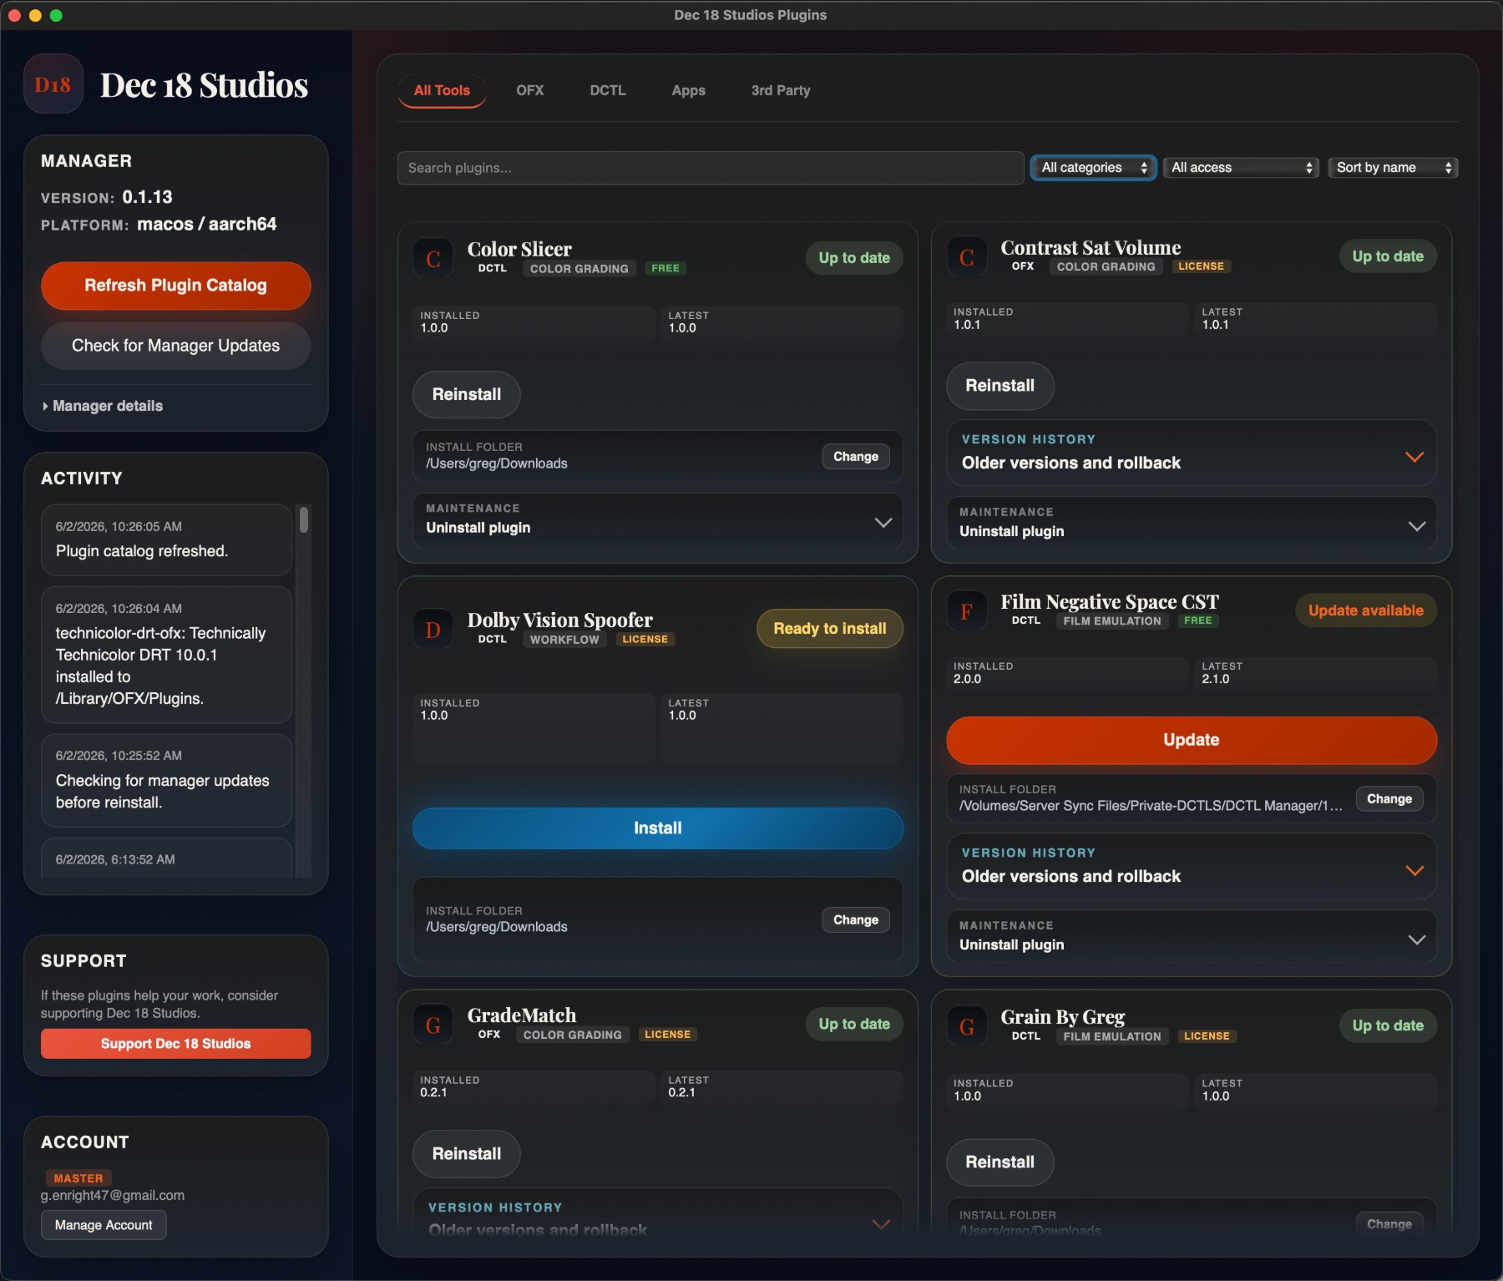Click the MASTER account badge

point(78,1178)
